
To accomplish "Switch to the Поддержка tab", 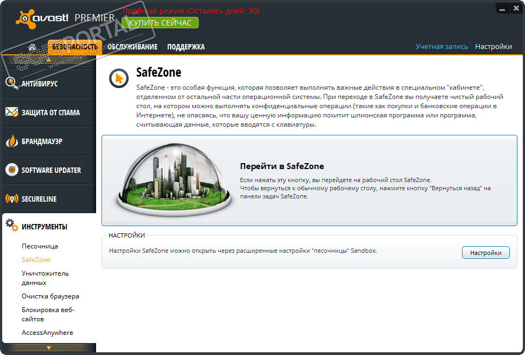I will pyautogui.click(x=186, y=47).
